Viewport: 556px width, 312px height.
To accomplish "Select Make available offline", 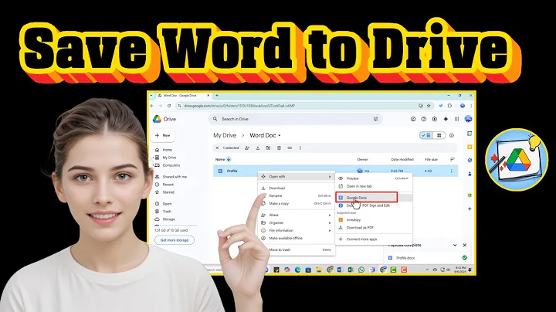I will [296, 239].
